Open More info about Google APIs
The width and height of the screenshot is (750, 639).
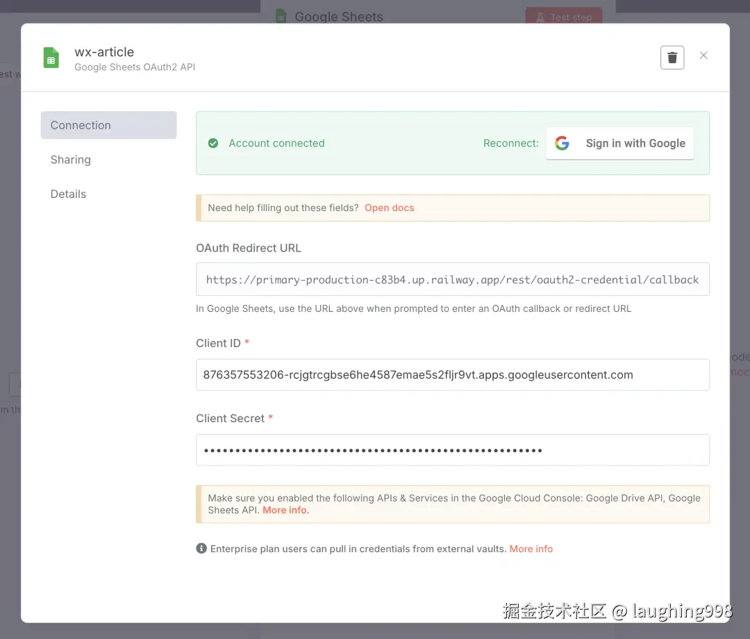click(x=285, y=510)
